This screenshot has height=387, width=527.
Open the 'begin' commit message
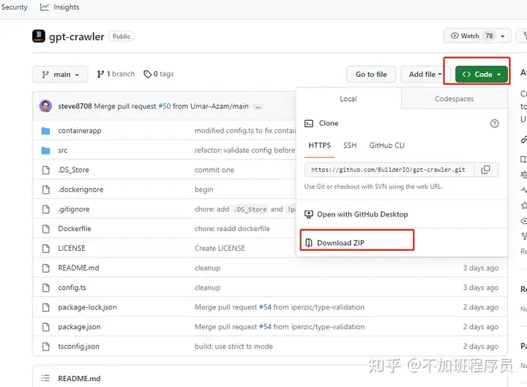(204, 189)
